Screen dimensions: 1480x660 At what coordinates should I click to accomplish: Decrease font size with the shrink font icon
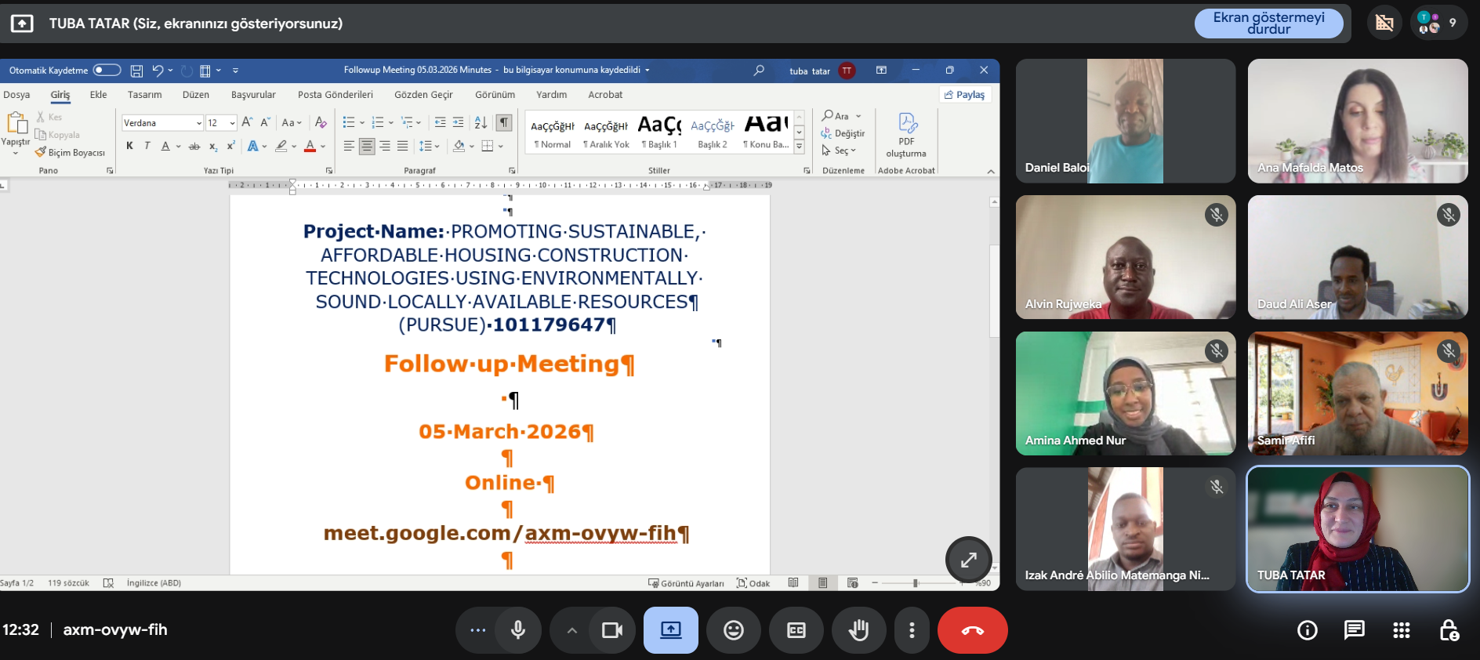point(265,122)
